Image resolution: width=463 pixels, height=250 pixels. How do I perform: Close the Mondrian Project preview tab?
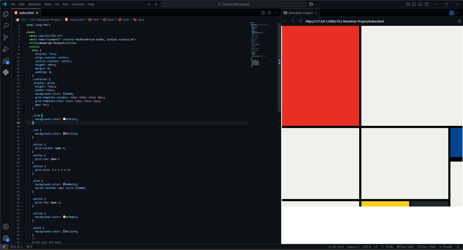tap(316, 13)
